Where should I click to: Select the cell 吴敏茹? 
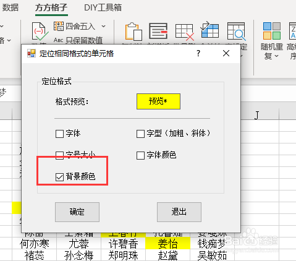[212, 255]
